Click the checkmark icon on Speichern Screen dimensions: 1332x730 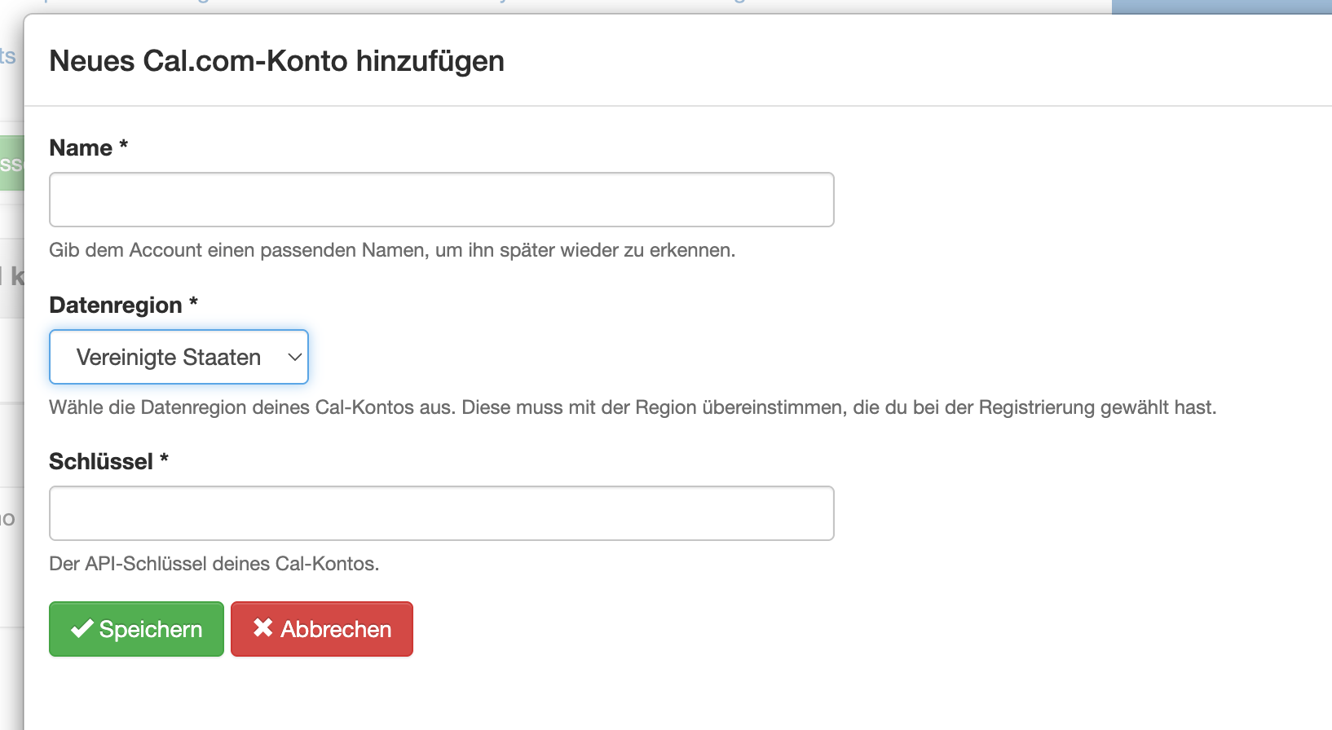(82, 628)
